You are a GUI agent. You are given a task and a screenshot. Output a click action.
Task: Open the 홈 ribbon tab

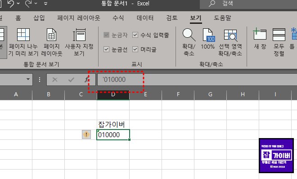[x=18, y=18]
